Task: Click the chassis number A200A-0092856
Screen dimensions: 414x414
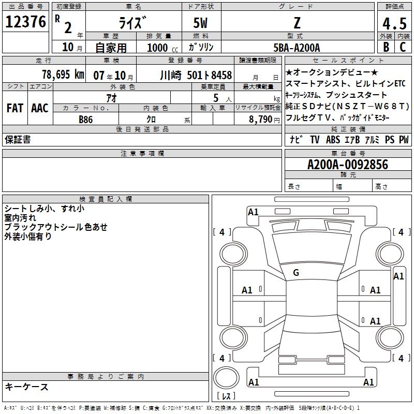Action: click(348, 165)
